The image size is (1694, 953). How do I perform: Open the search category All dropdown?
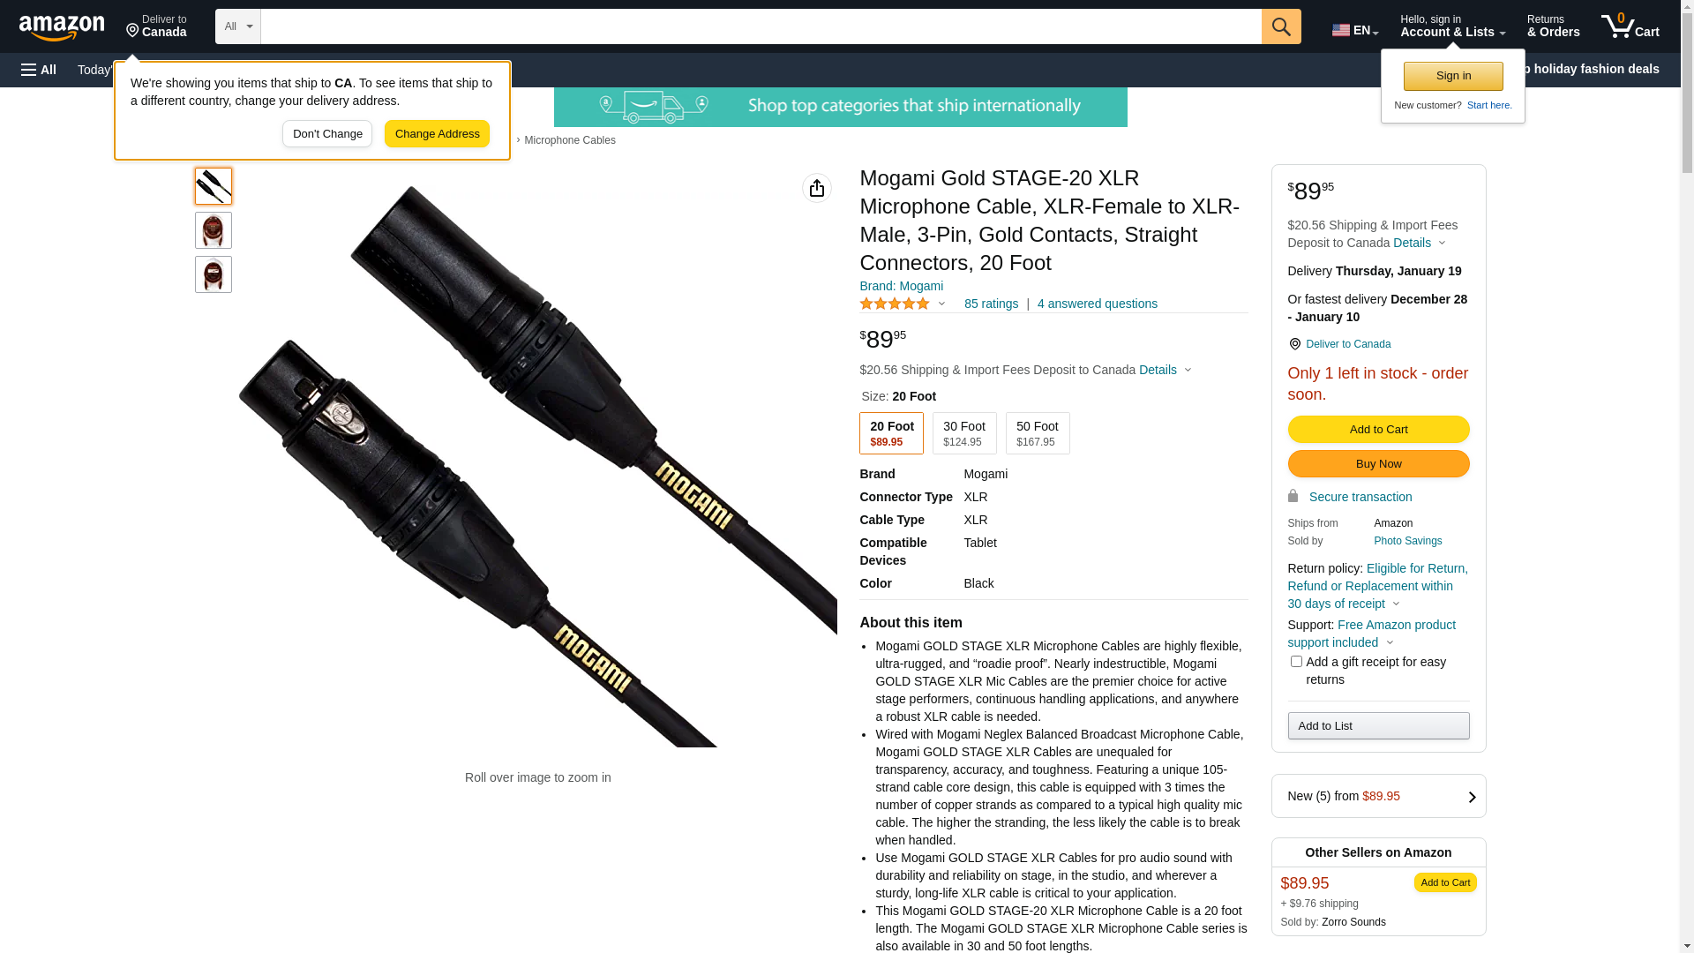(238, 26)
